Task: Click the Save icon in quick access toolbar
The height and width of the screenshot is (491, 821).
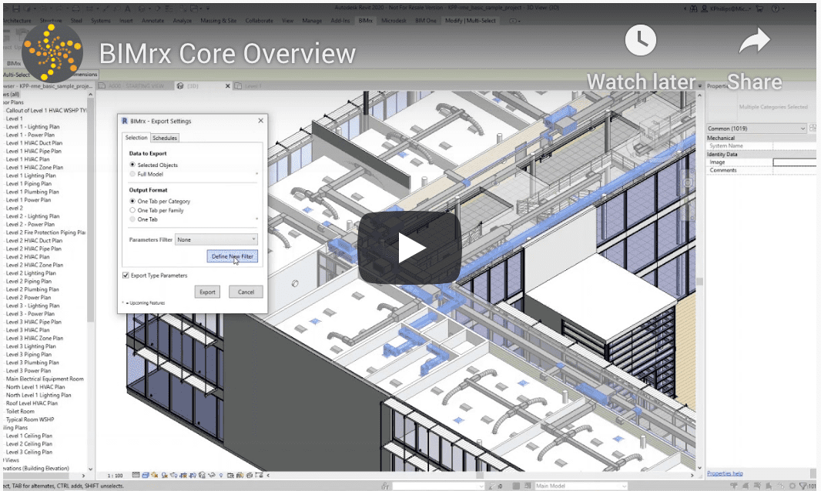Action: pyautogui.click(x=15, y=9)
